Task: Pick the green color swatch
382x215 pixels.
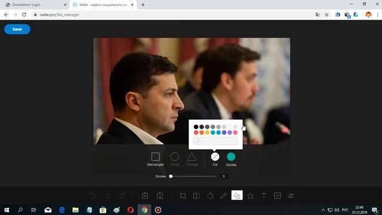Action: (x=212, y=133)
